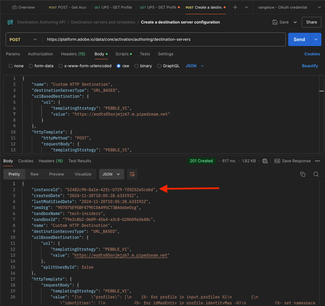Copy the response with the copy icon
Screen dimensions: 325x306
tap(302, 174)
